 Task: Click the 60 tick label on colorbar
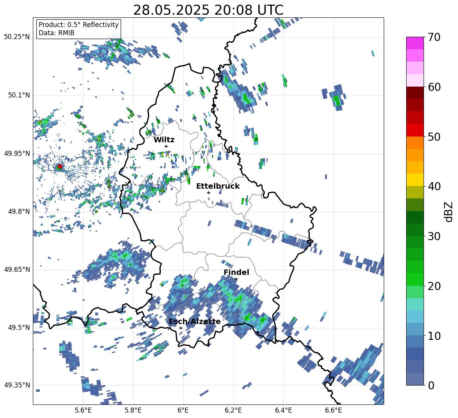[x=434, y=87]
